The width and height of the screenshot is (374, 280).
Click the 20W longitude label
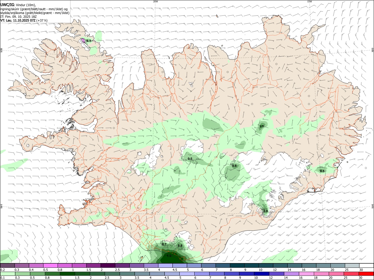(x=155, y=1)
